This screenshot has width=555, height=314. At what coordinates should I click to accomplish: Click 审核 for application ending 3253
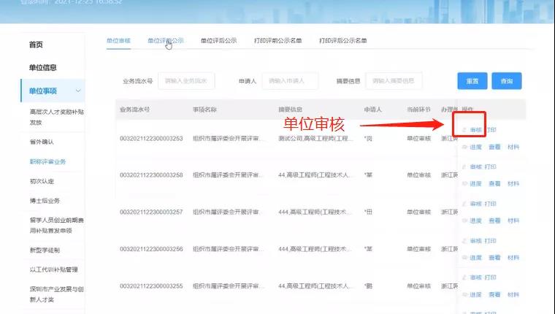pos(475,130)
